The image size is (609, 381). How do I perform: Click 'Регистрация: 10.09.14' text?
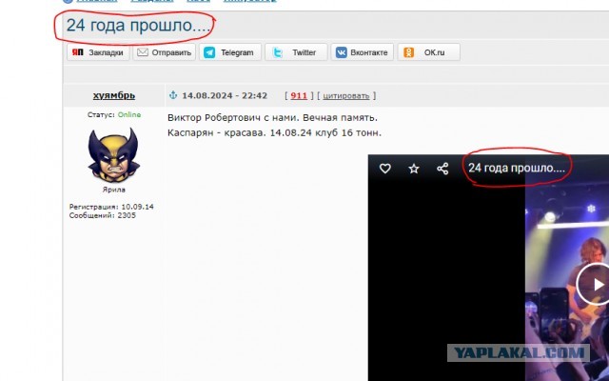pos(111,207)
